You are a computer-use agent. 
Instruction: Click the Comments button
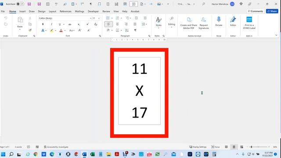(256, 11)
